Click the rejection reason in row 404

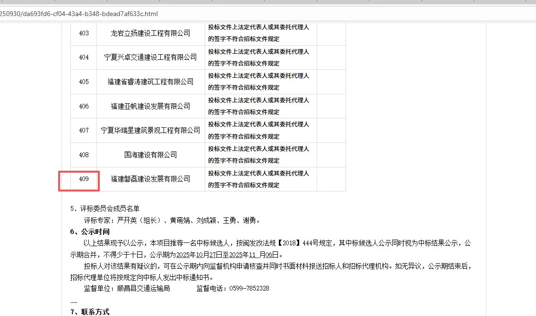259,58
